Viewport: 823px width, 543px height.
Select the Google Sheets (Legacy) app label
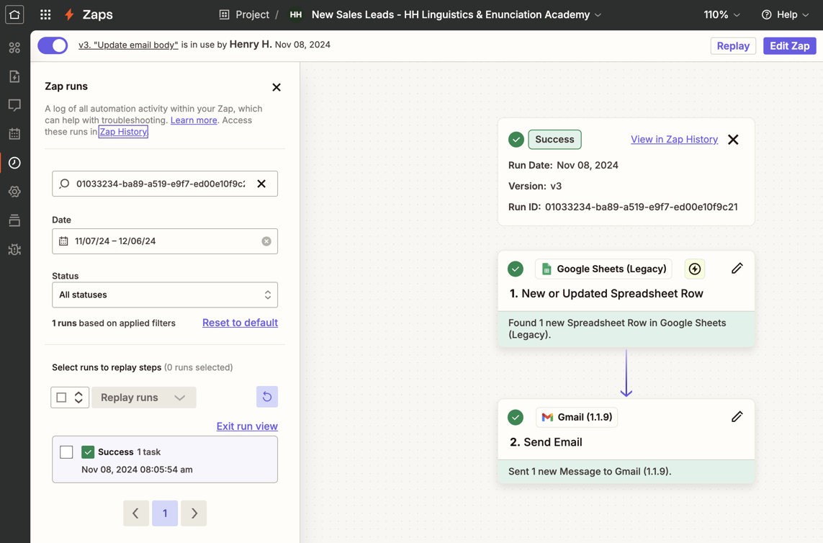604,269
